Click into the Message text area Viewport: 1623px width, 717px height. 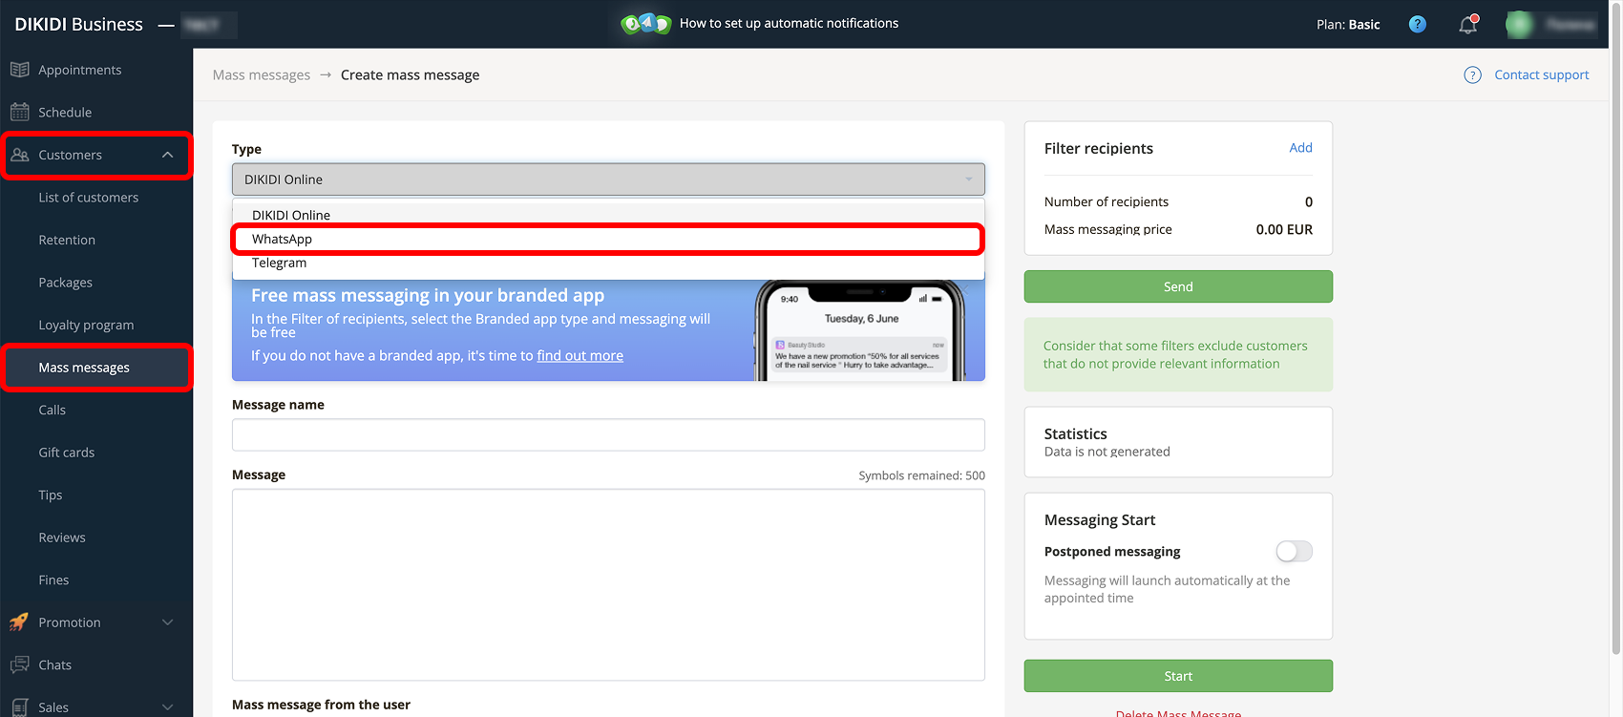[608, 584]
